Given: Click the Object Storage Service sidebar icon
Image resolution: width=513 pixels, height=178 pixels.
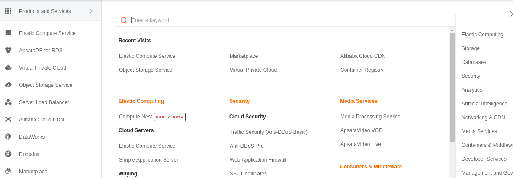Looking at the screenshot, I should 8,85.
